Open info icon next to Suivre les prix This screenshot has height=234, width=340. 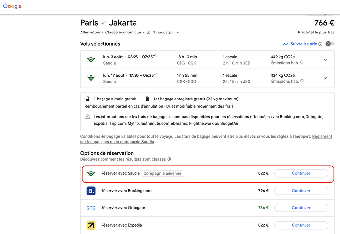click(320, 44)
